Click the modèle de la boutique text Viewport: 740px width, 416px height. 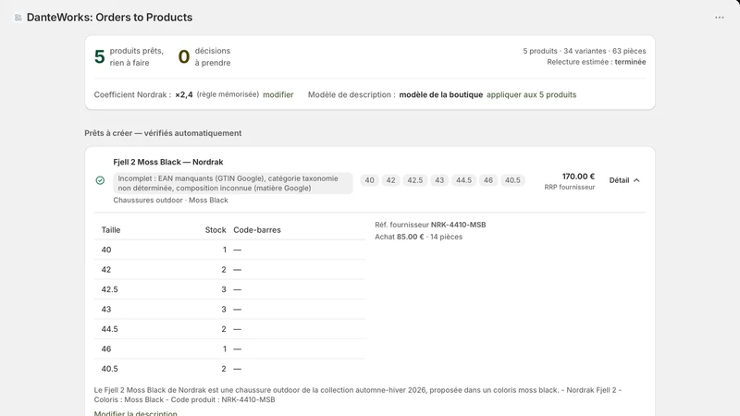click(x=441, y=94)
